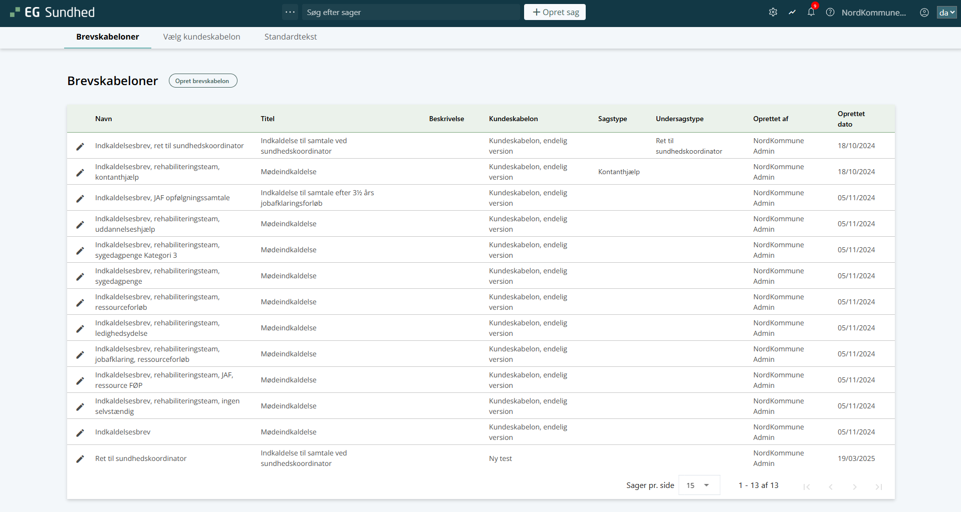Open the user profile icon
This screenshot has width=961, height=512.
pyautogui.click(x=924, y=13)
